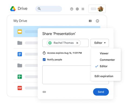
Task: Remove the Rachel Thomas chip with X
Action: (77, 43)
